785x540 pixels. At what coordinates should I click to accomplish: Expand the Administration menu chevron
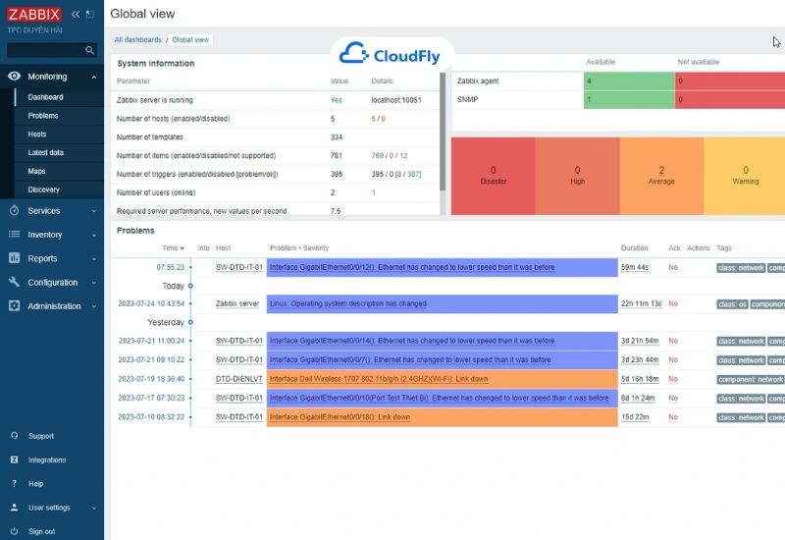pos(94,306)
